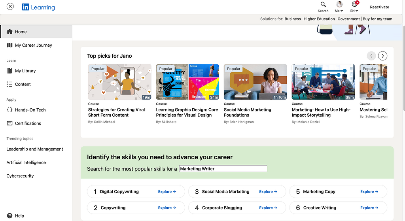The width and height of the screenshot is (405, 221).
Task: Click the Search magnifier icon
Action: (x=323, y=4)
